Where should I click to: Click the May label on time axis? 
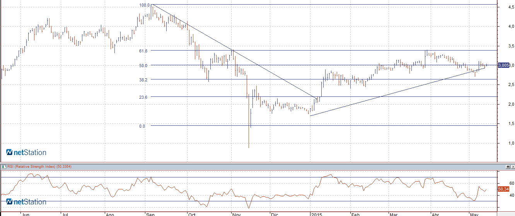(473, 214)
